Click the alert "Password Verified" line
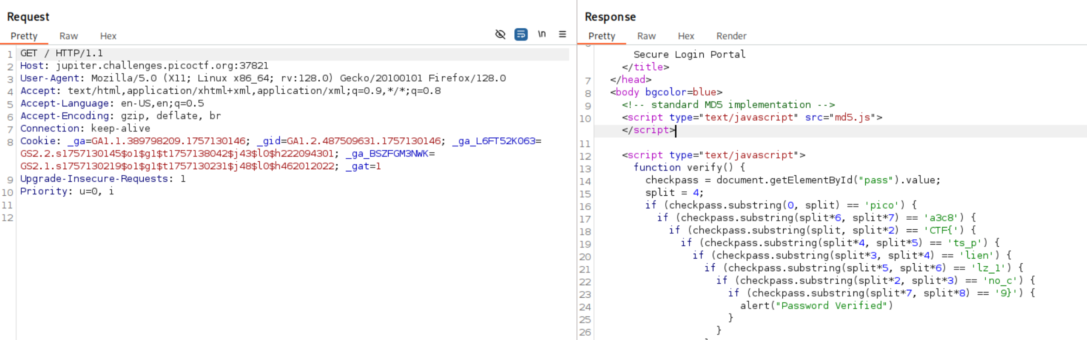The width and height of the screenshot is (1087, 340). pyautogui.click(x=816, y=306)
